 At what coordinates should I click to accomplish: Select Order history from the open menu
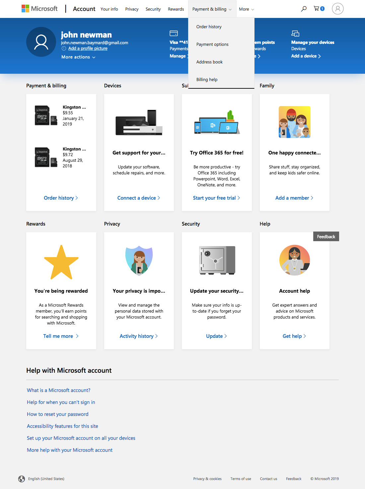point(209,27)
